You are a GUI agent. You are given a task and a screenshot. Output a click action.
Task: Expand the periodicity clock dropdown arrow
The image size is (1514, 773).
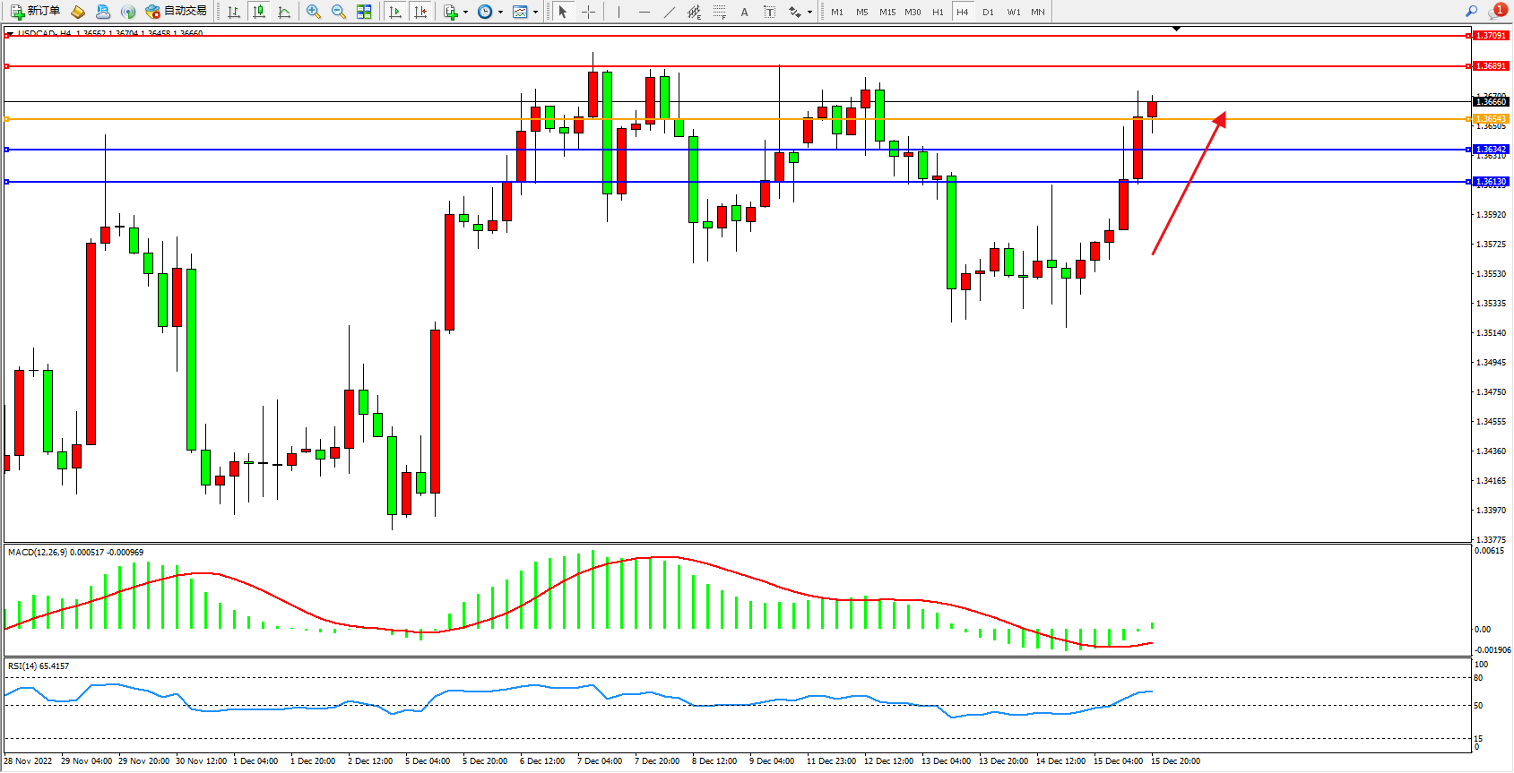click(x=500, y=13)
